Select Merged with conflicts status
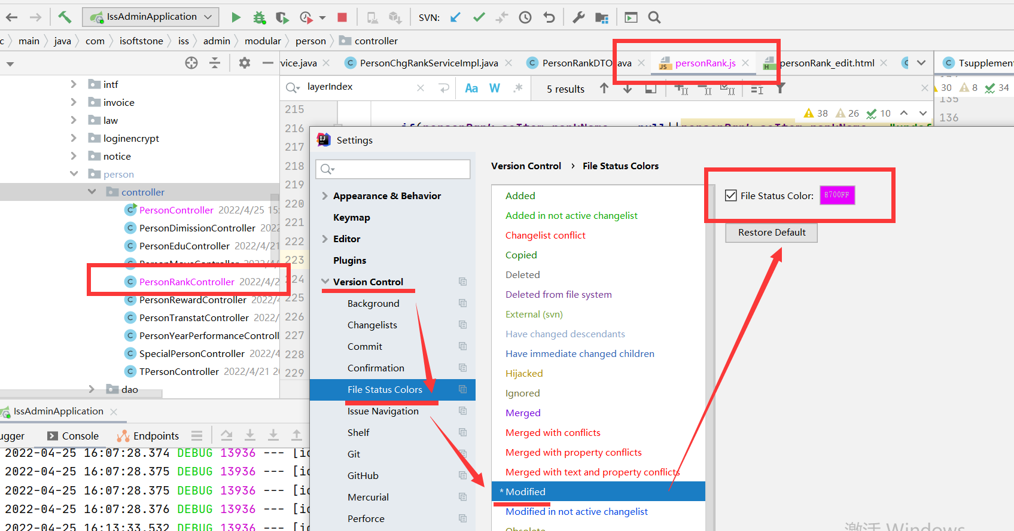1014x531 pixels. [x=553, y=433]
